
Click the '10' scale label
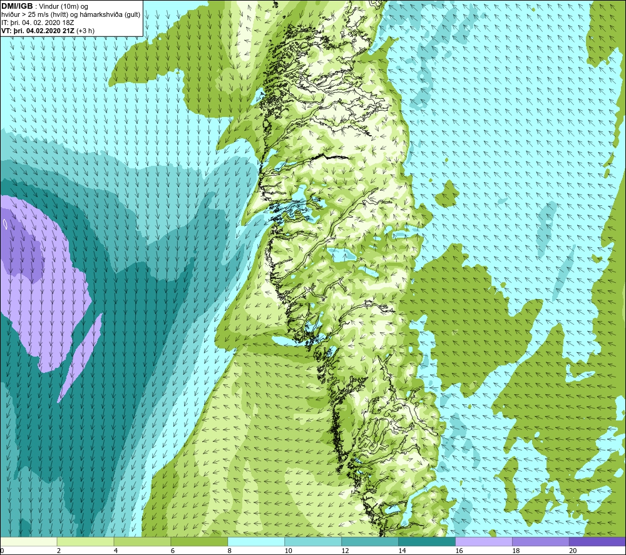coord(288,551)
